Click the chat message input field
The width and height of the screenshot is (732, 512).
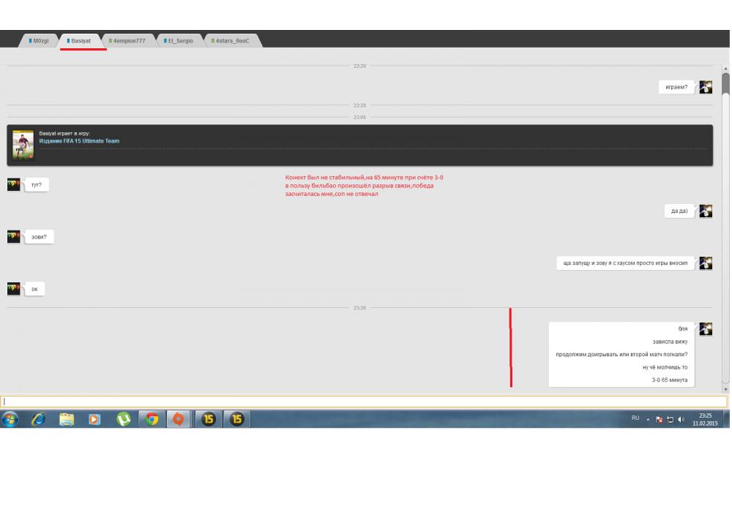[x=364, y=402]
